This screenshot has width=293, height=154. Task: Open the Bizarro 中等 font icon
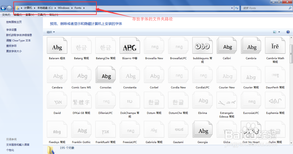click(130, 46)
